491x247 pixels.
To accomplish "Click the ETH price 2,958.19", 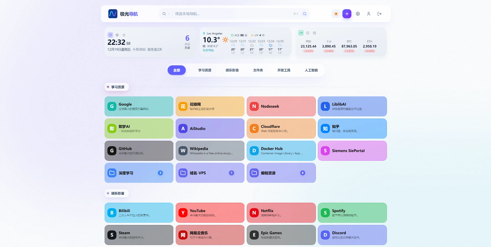I will pyautogui.click(x=370, y=46).
